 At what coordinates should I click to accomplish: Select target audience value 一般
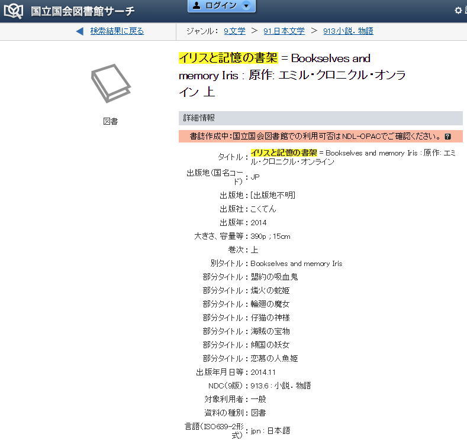click(x=258, y=399)
